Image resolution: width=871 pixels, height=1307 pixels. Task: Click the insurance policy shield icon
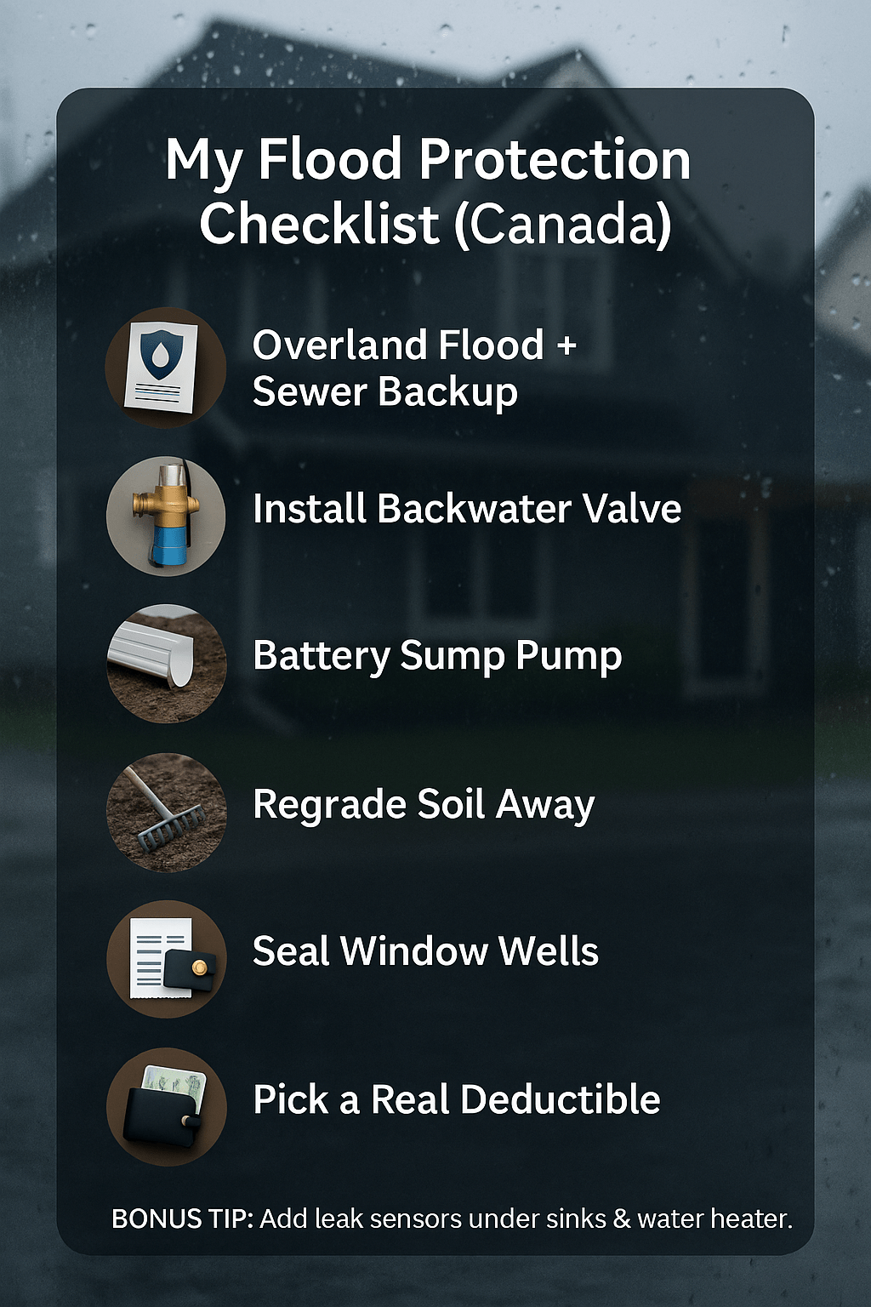[166, 368]
